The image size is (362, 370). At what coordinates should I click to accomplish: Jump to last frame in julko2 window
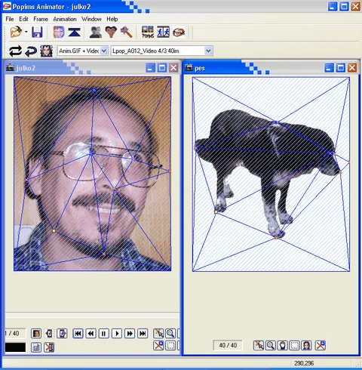point(143,334)
